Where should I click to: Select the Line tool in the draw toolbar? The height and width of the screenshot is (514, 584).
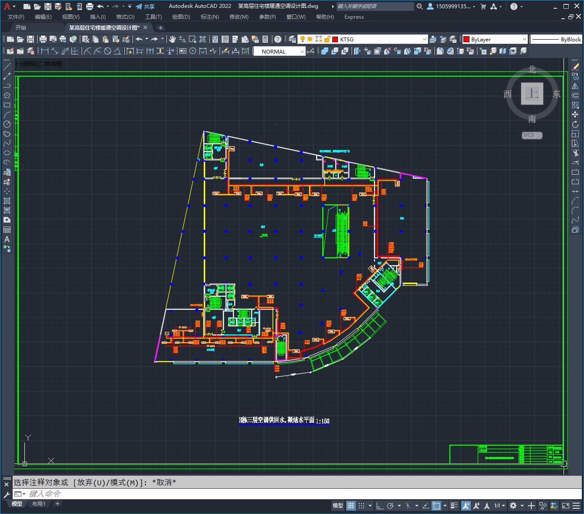pos(7,67)
